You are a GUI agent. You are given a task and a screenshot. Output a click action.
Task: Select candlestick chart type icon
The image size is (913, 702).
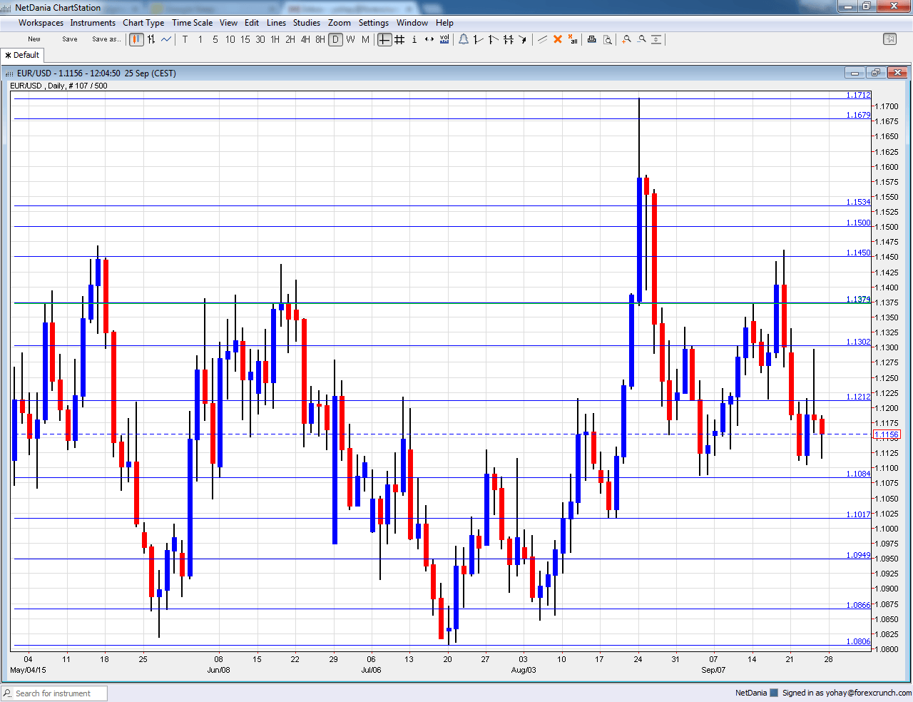click(136, 39)
